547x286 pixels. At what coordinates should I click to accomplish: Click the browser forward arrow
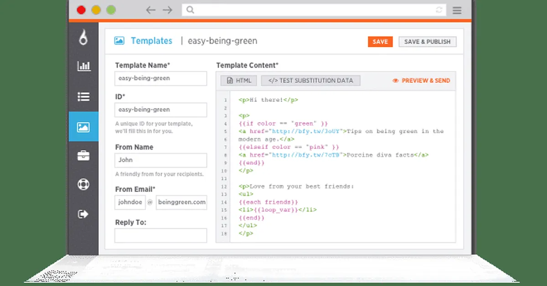(167, 10)
